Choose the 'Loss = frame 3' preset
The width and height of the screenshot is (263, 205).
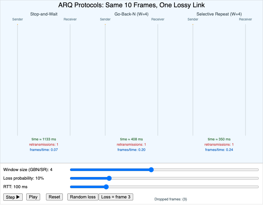116,197
